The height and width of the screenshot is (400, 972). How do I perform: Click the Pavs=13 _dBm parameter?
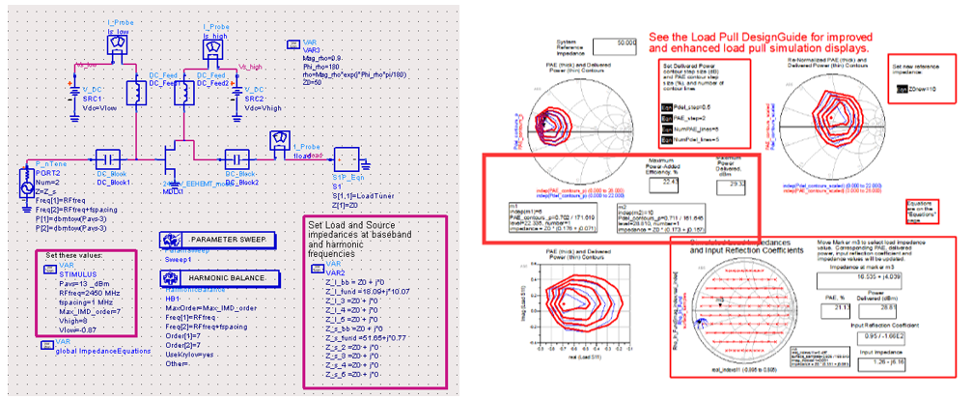pos(84,283)
